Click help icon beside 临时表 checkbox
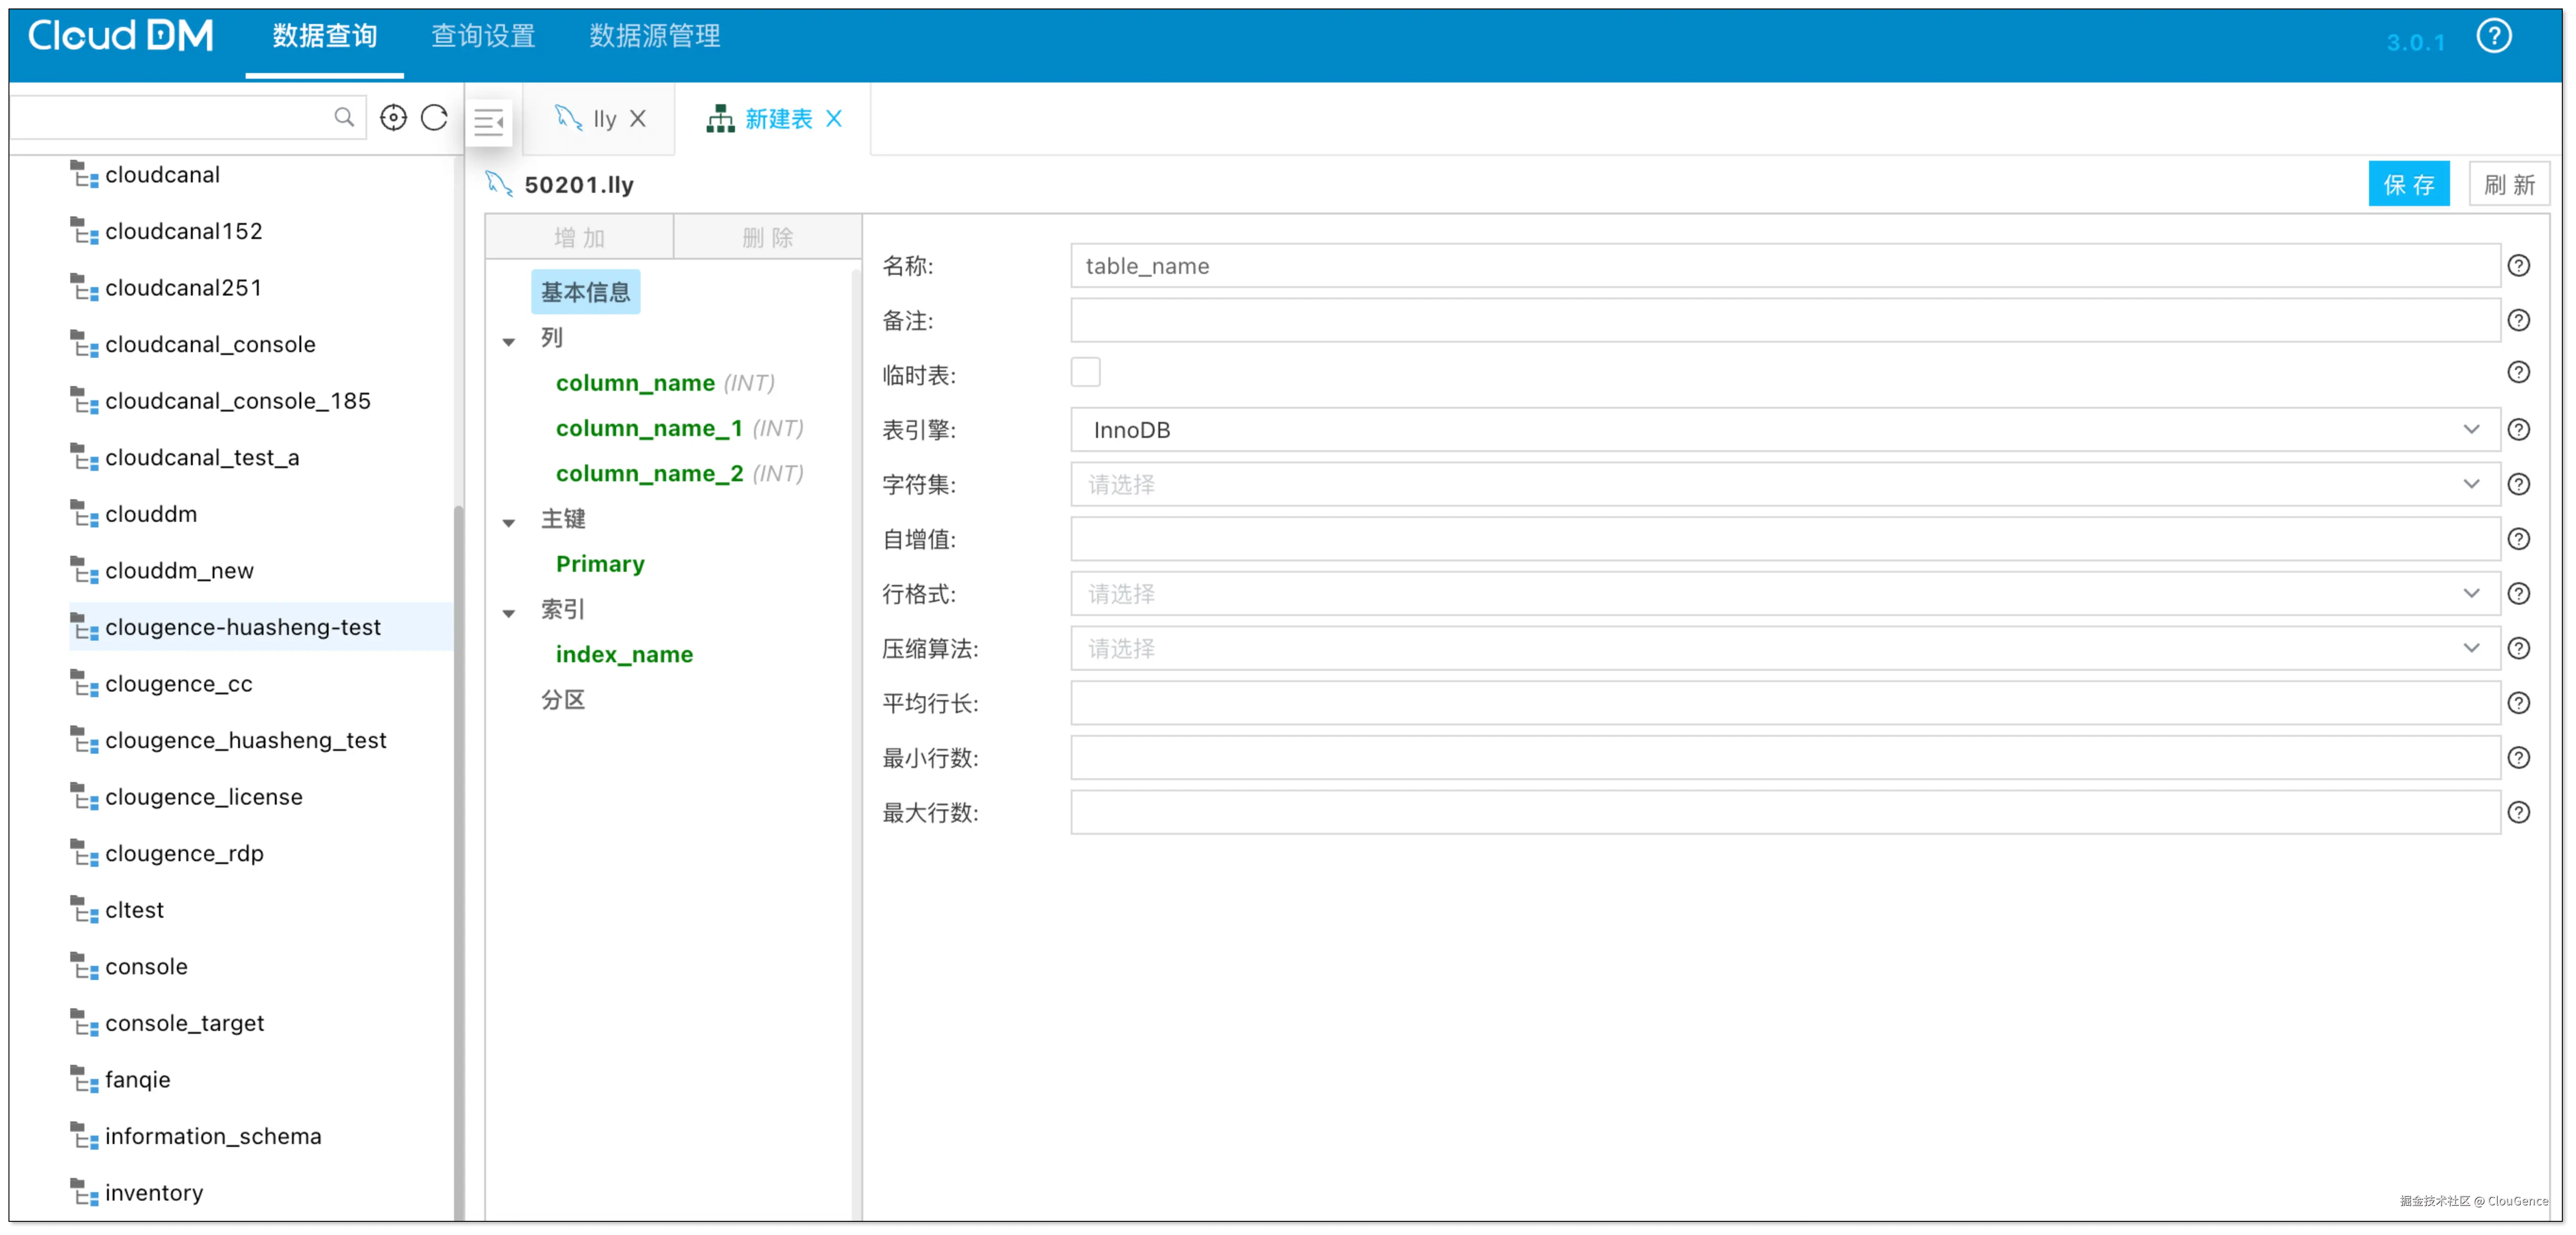The height and width of the screenshot is (1235, 2576). point(2518,373)
